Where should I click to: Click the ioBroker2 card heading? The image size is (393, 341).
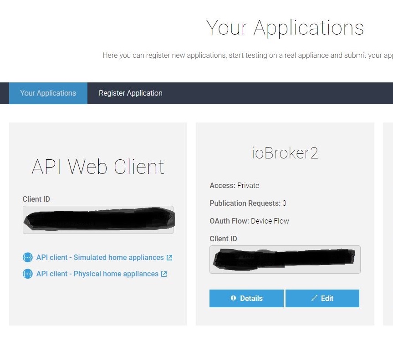pyautogui.click(x=285, y=153)
